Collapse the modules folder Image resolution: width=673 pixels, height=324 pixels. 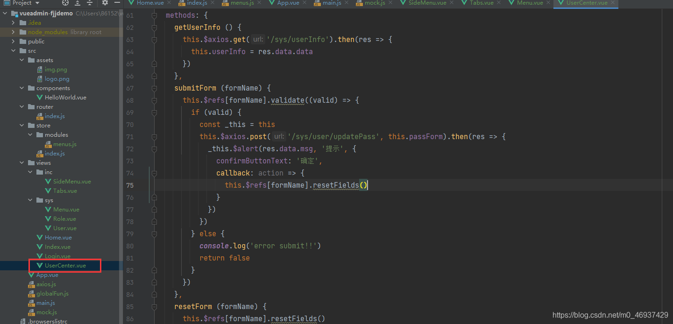30,135
